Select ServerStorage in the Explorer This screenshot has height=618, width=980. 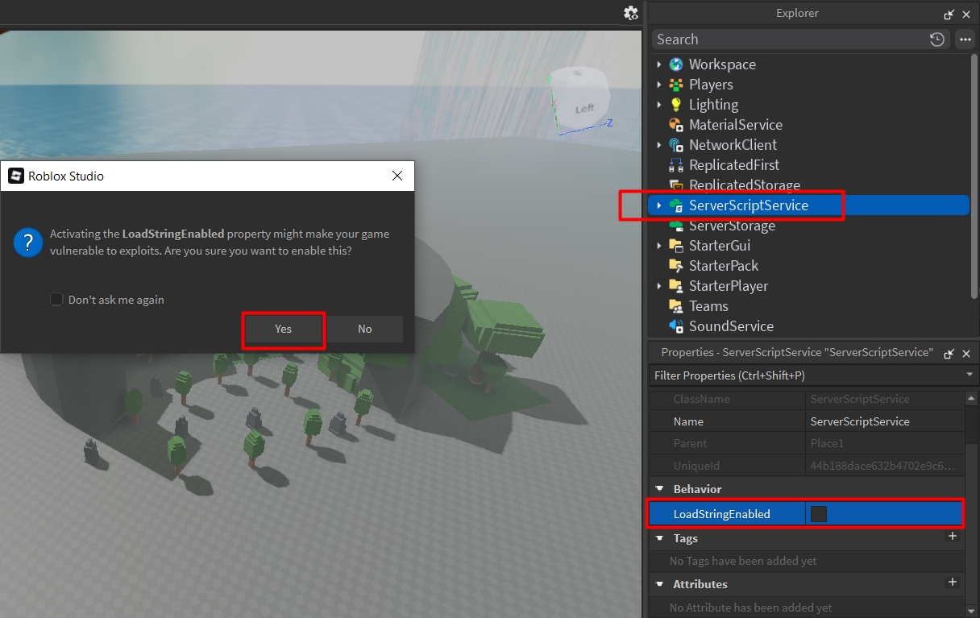pyautogui.click(x=731, y=226)
